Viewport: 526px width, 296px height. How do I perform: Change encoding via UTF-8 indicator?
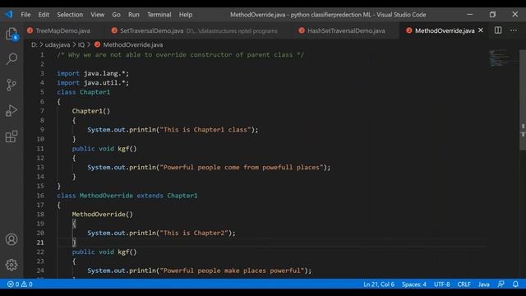[441, 284]
